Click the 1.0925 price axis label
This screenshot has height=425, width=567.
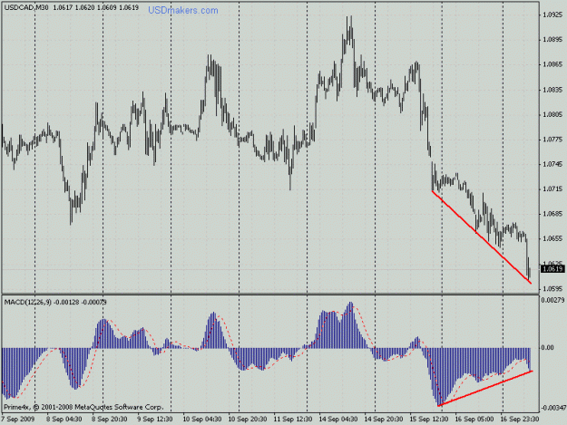[x=552, y=15]
